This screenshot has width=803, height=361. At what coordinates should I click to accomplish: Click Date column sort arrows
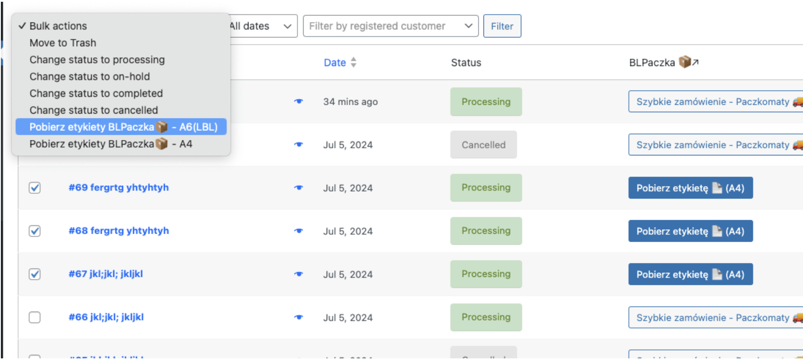coord(353,63)
